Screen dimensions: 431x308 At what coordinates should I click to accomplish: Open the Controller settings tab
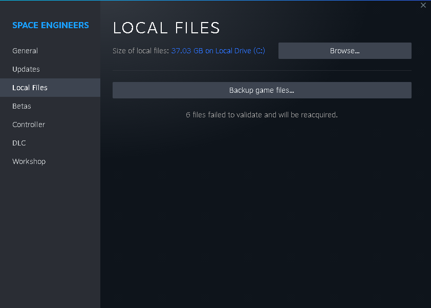[29, 125]
